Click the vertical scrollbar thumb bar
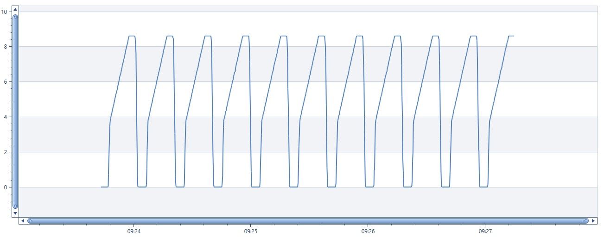Viewport: 604px width, 237px height. [15, 112]
